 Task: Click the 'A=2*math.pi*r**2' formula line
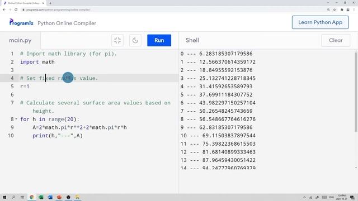click(x=79, y=127)
